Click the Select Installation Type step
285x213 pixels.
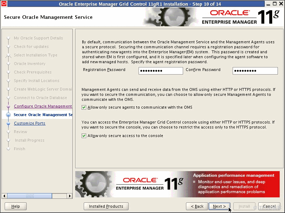click(x=36, y=55)
